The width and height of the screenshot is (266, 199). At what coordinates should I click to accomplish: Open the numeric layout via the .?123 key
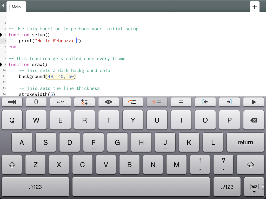pos(35,187)
